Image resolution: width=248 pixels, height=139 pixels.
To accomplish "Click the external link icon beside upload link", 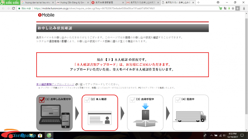I will coord(76,84).
